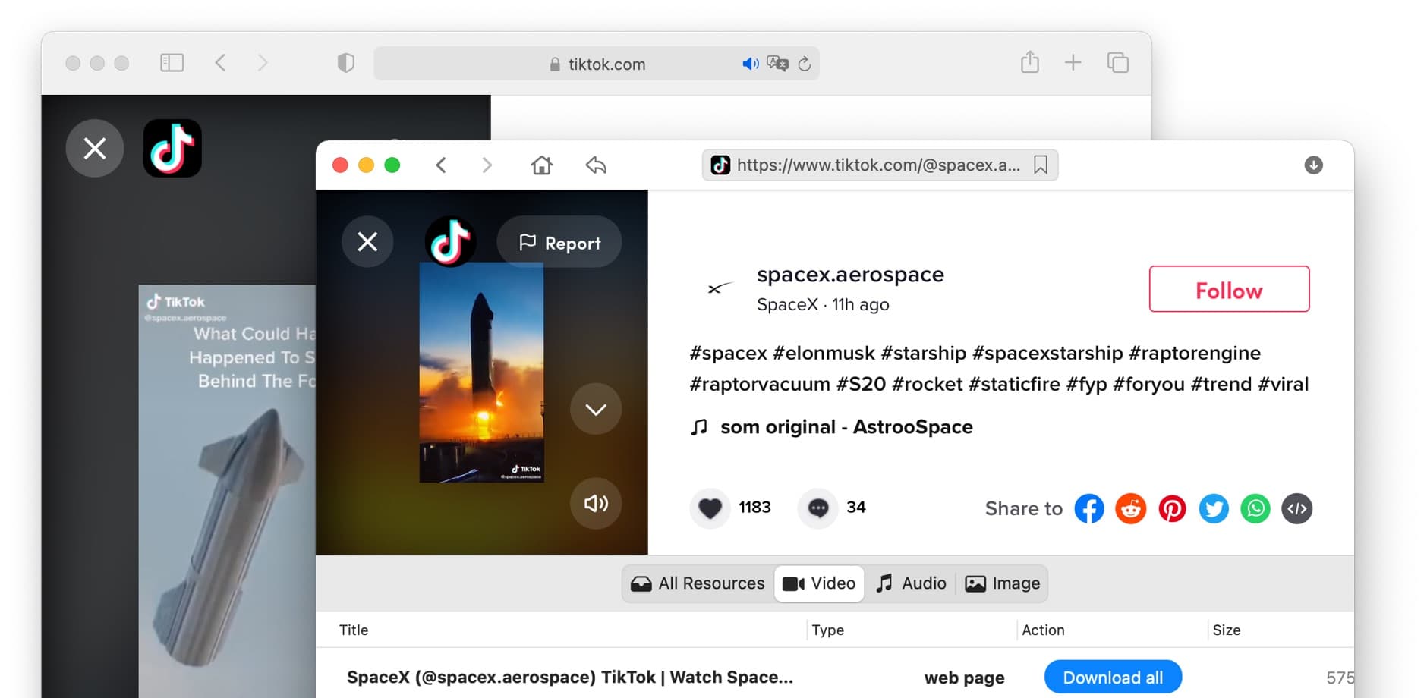Close the TikTok video player in front window
This screenshot has height=698, width=1427.
pyautogui.click(x=367, y=242)
